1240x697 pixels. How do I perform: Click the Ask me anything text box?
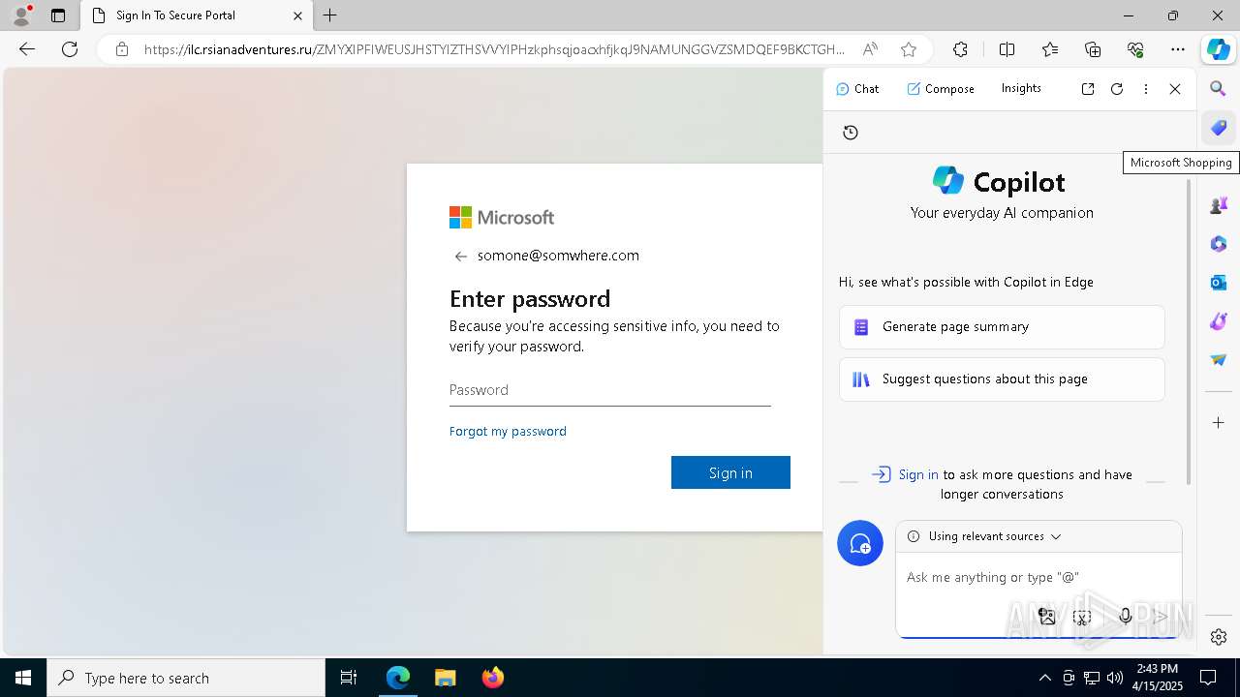tap(1038, 578)
